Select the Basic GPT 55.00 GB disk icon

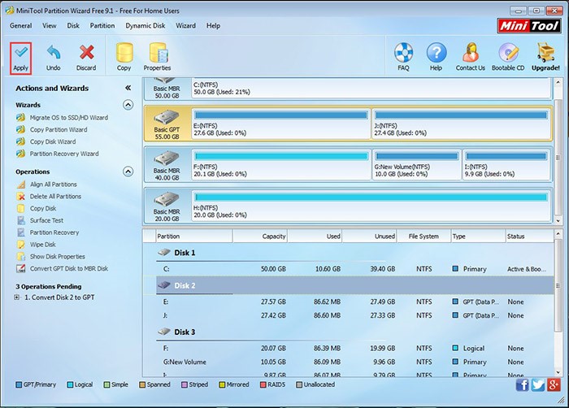coord(167,117)
